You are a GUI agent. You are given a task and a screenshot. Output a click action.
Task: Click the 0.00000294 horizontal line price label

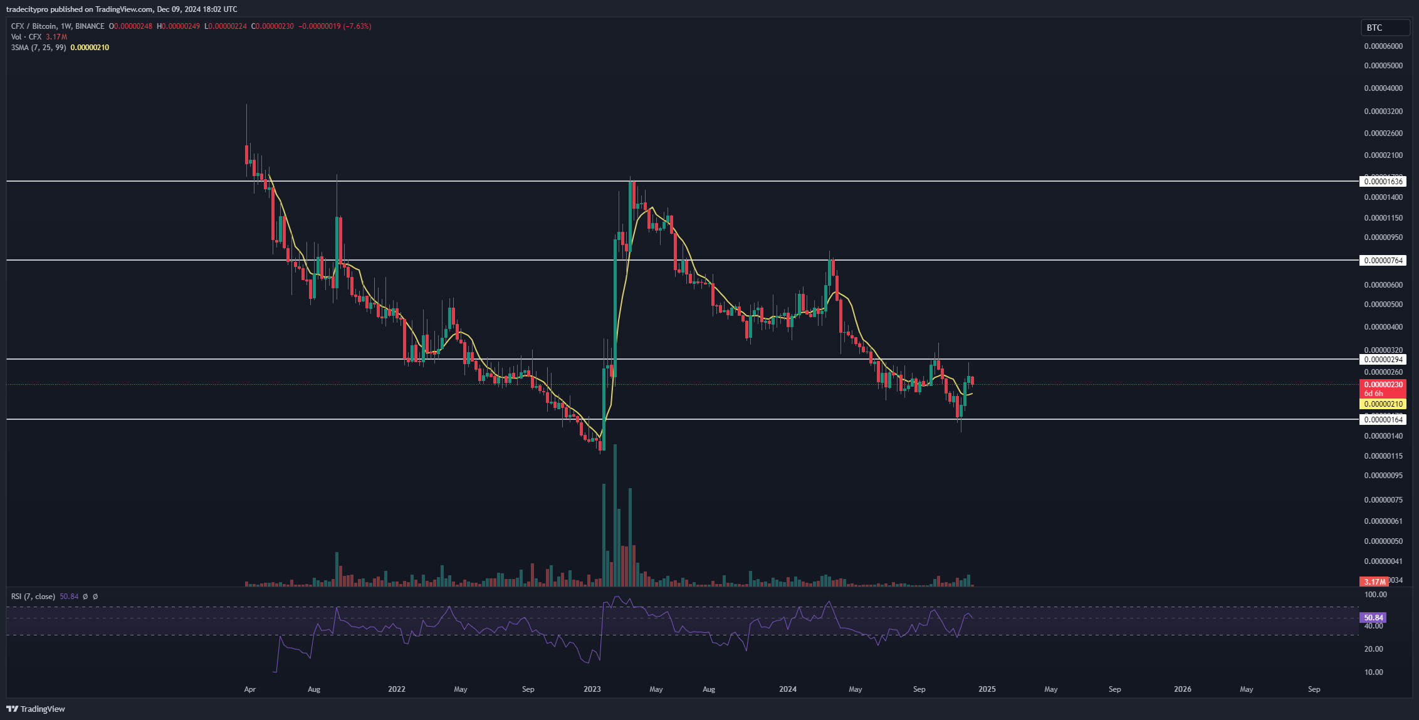point(1383,360)
